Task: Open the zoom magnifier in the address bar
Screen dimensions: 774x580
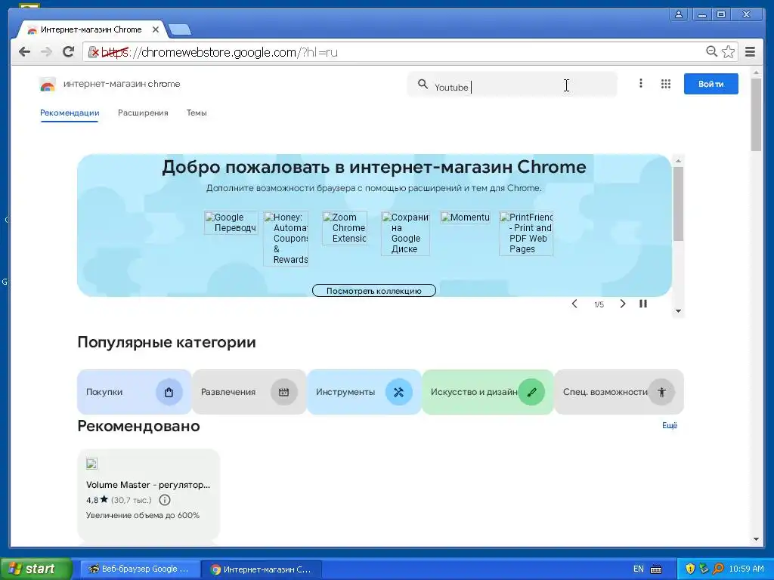Action: [711, 51]
